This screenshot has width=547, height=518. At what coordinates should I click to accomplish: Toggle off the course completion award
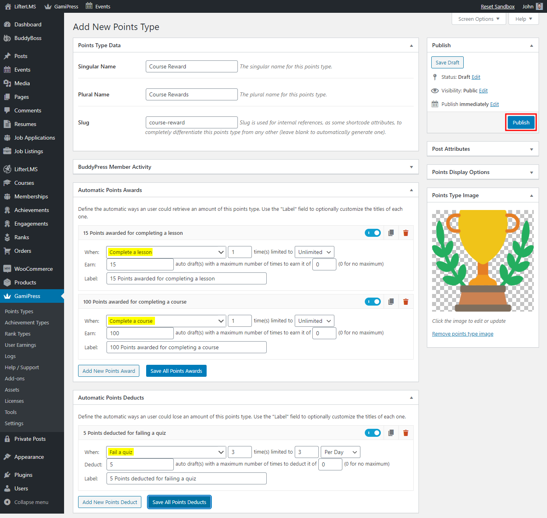coord(373,301)
